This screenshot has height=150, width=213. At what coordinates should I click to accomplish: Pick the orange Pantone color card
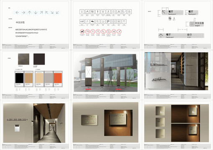(x=58, y=79)
